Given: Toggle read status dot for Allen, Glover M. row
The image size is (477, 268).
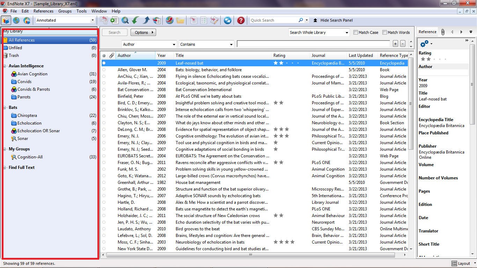Looking at the screenshot, I should point(104,70).
